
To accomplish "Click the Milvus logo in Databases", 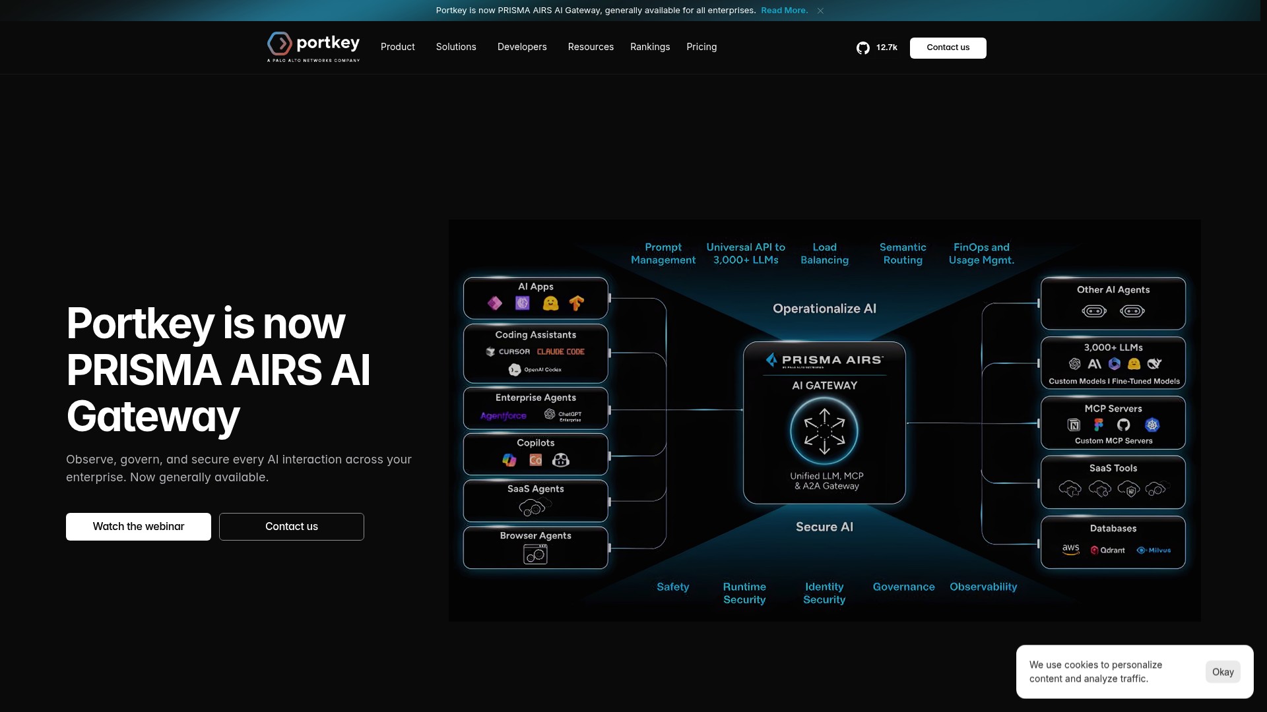I will pyautogui.click(x=1153, y=550).
